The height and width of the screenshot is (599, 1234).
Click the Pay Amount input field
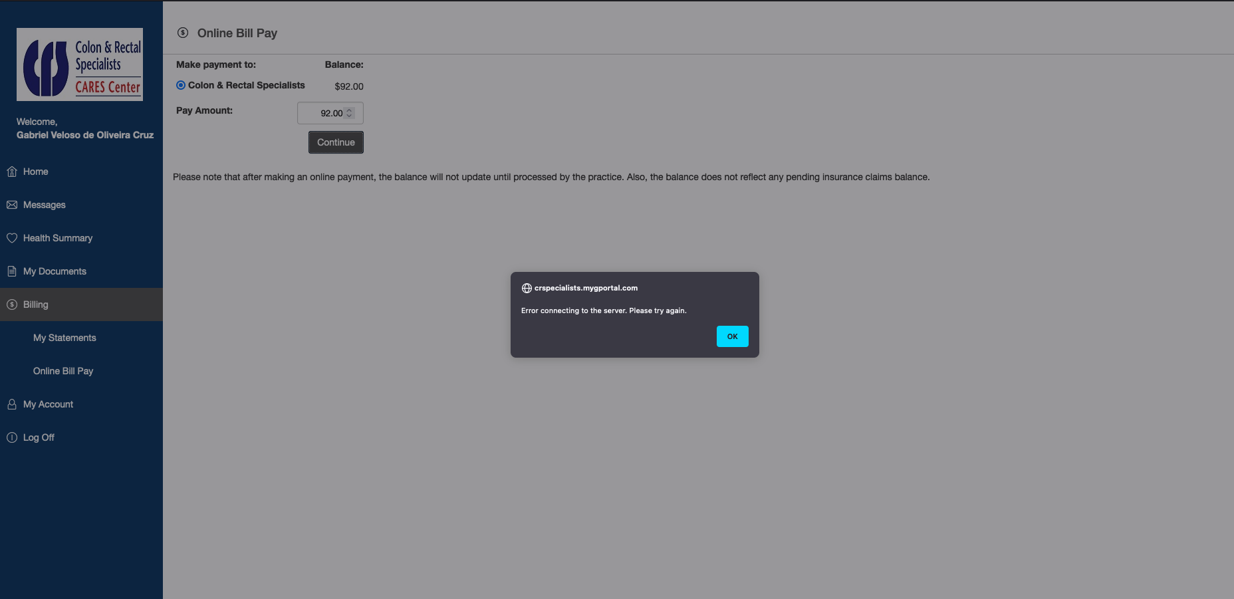click(330, 113)
